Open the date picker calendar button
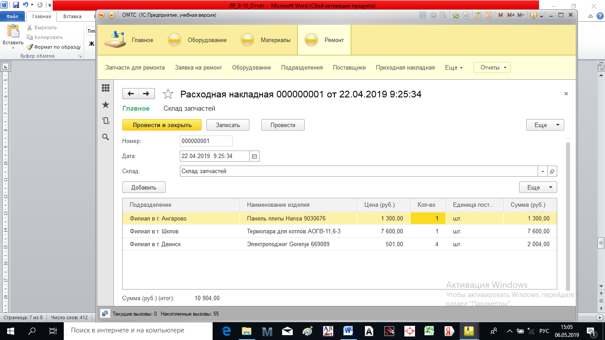Viewport: 605px width, 340px height. (x=254, y=156)
